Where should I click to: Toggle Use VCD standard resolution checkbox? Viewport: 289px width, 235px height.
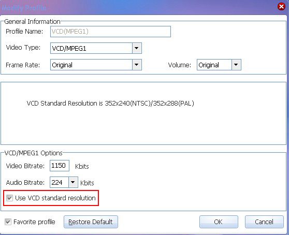pos(9,198)
